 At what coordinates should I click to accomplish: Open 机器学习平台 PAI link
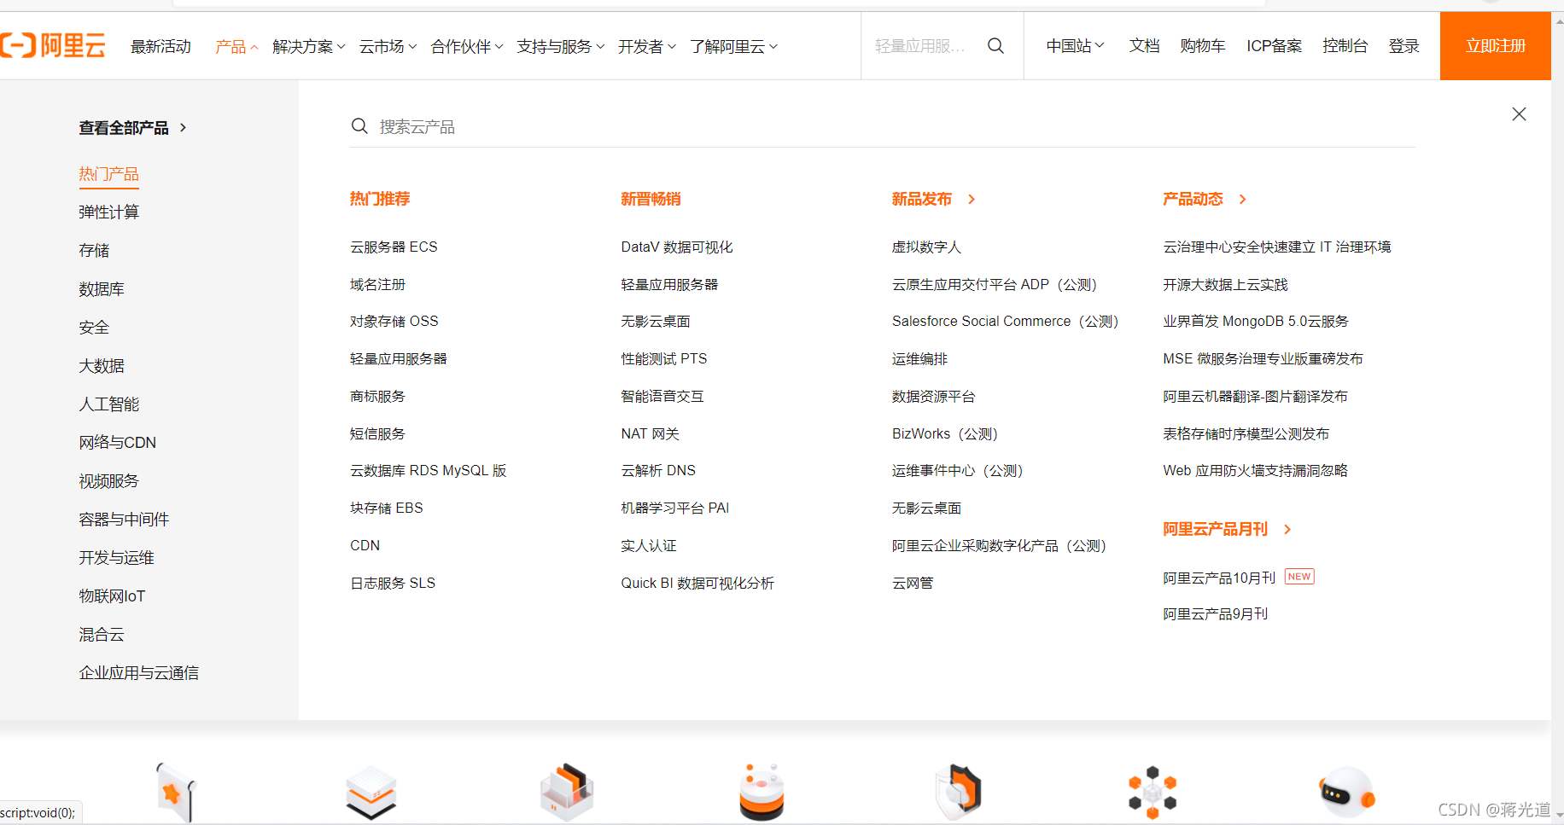(x=674, y=508)
